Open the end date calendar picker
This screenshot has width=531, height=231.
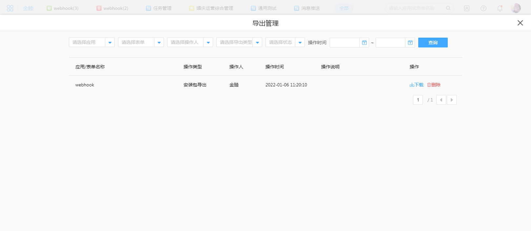410,43
